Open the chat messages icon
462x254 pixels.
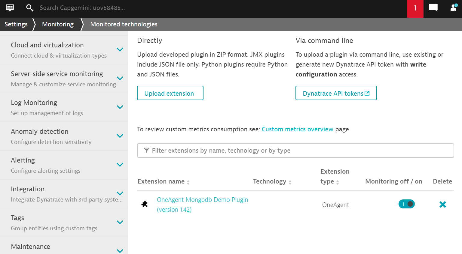(433, 8)
